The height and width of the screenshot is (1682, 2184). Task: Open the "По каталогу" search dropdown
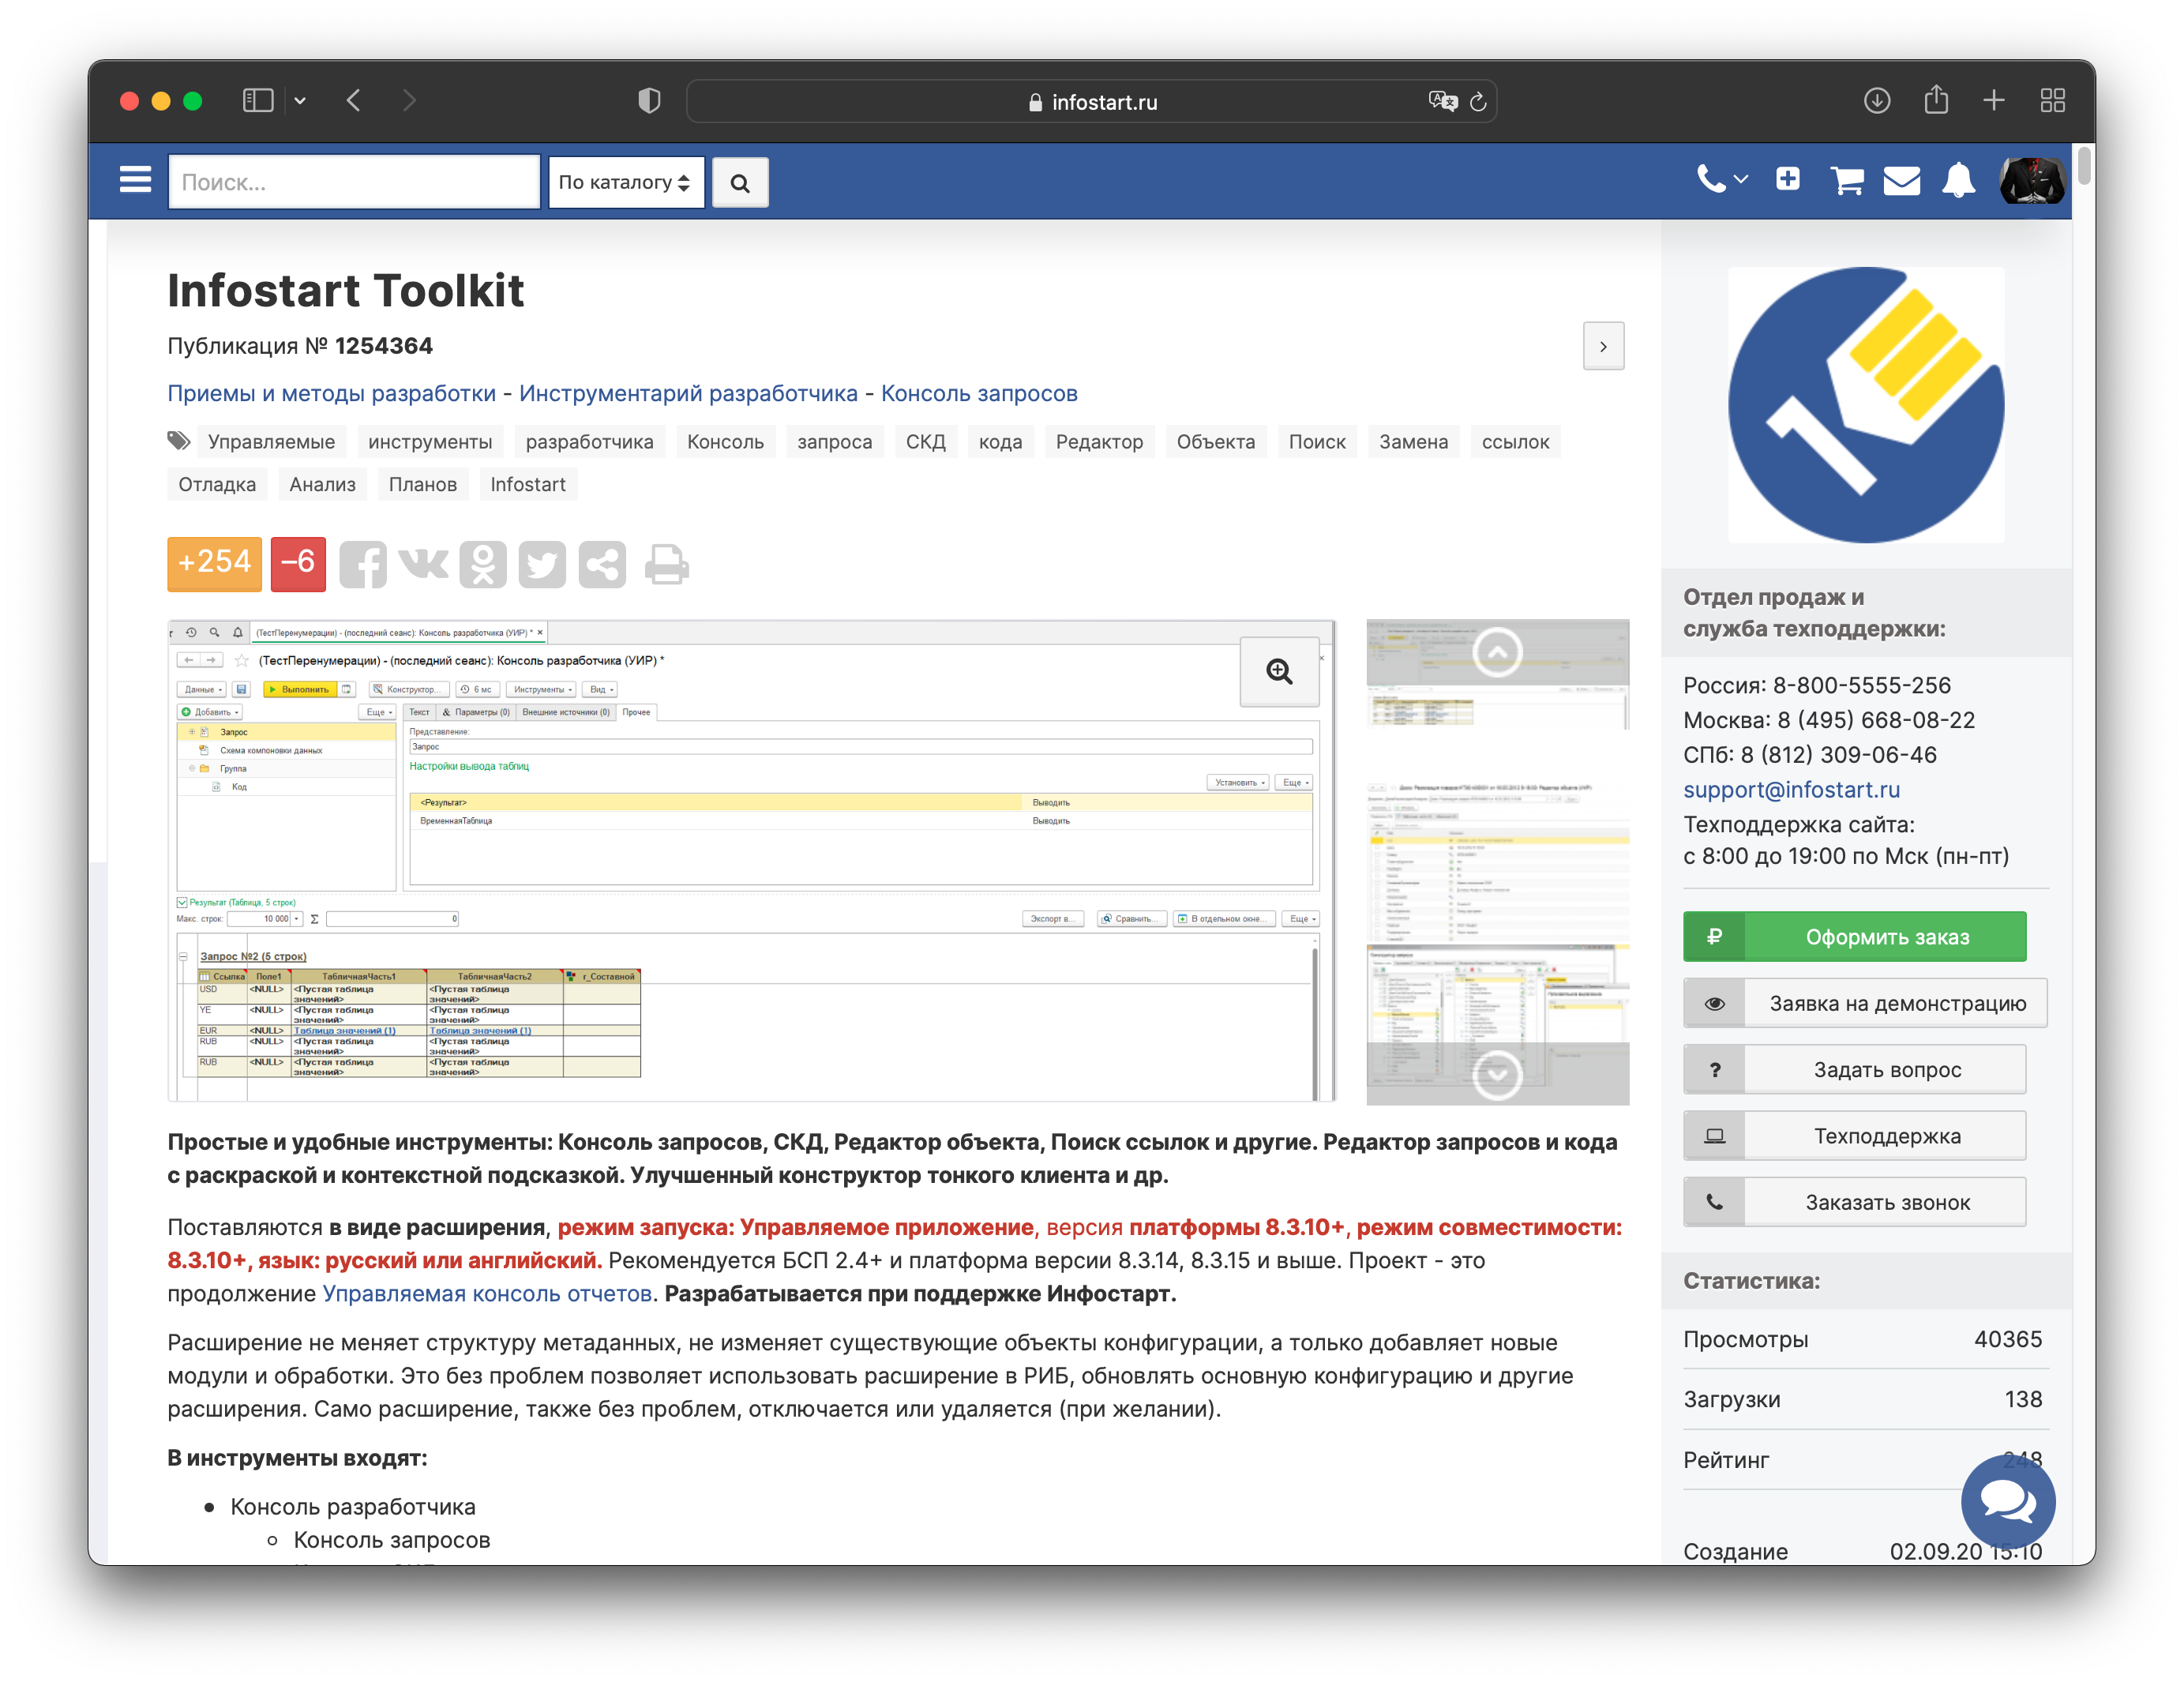pos(625,182)
